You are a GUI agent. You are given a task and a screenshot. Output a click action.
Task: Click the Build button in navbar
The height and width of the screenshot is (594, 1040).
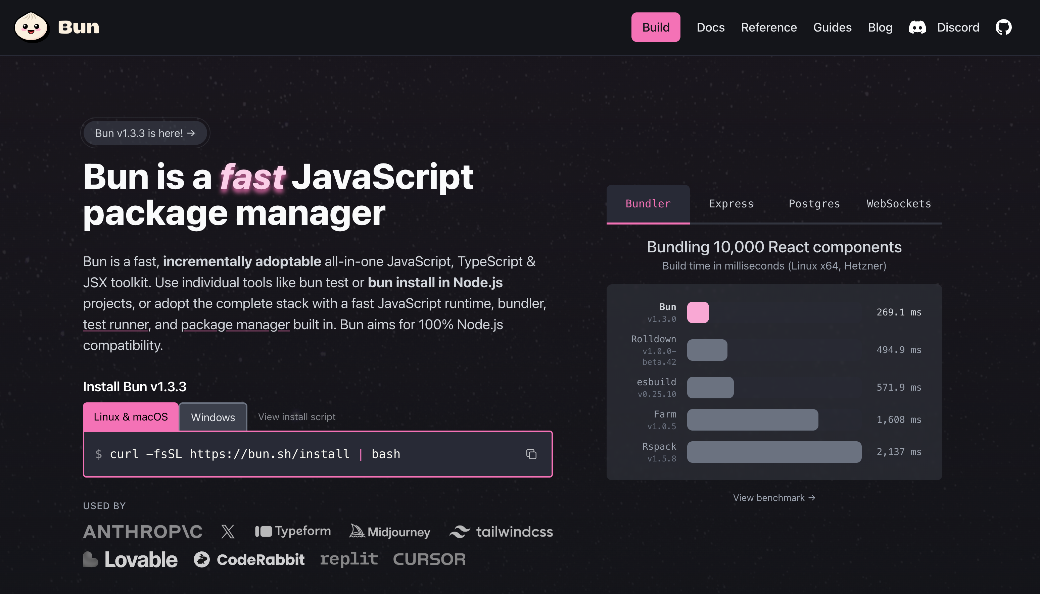point(656,27)
